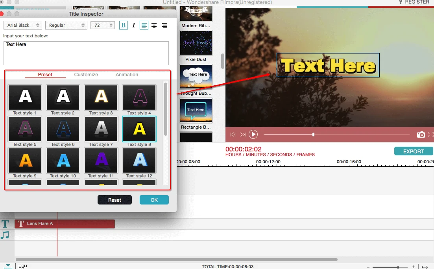This screenshot has width=434, height=269.
Task: Click the preset list scrollbar
Action: pos(166,109)
